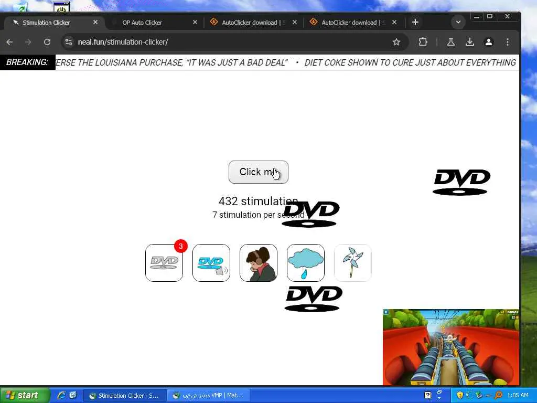Switch to Stimulation Clicker taskbar button
This screenshot has height=403, width=537.
(x=124, y=396)
